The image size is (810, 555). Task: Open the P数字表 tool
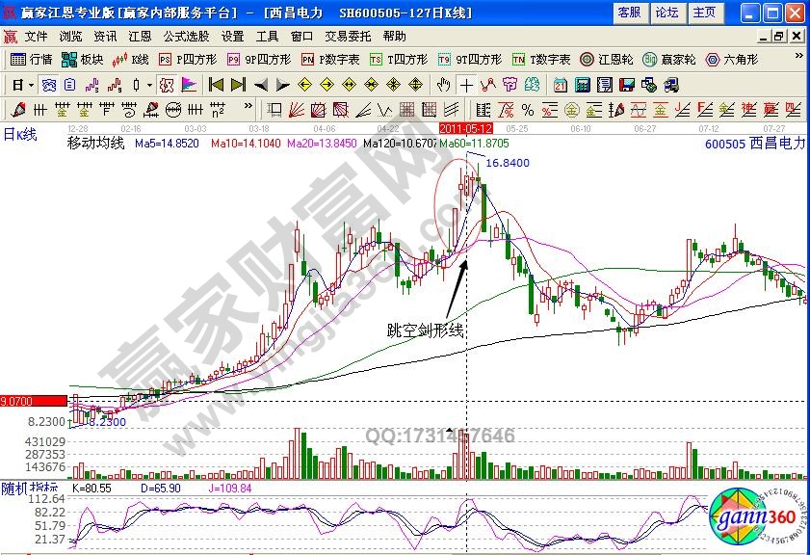point(330,60)
